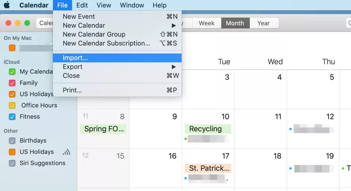The image size is (351, 191).
Task: Select New Calendar Subscription menu item
Action: point(106,43)
